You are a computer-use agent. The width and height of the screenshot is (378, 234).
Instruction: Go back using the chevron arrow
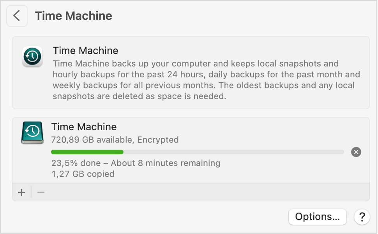pos(17,16)
